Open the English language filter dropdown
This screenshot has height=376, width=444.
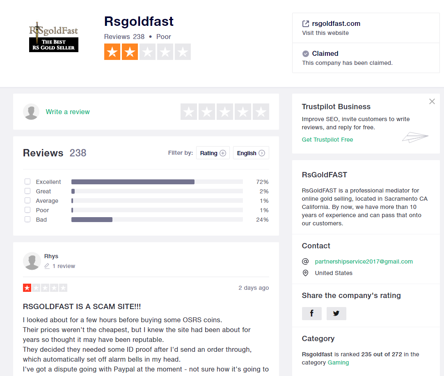pos(251,153)
